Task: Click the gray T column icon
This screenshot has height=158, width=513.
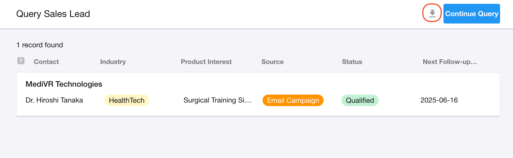Action: pos(21,61)
